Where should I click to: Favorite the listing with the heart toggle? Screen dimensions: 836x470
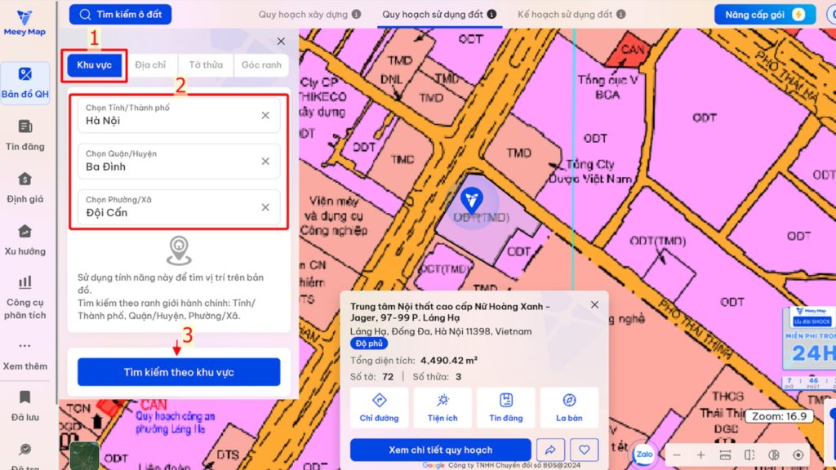click(x=585, y=449)
